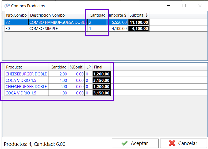Select the second CHEESEBURGER DOBLE product row
This screenshot has height=149, width=208.
(x=26, y=87)
